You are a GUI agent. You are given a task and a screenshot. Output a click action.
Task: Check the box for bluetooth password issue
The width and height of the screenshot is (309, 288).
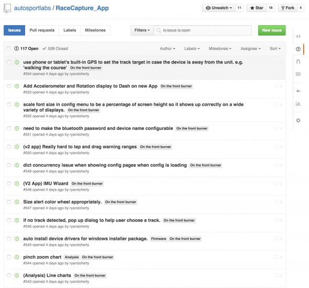[x=9, y=128]
